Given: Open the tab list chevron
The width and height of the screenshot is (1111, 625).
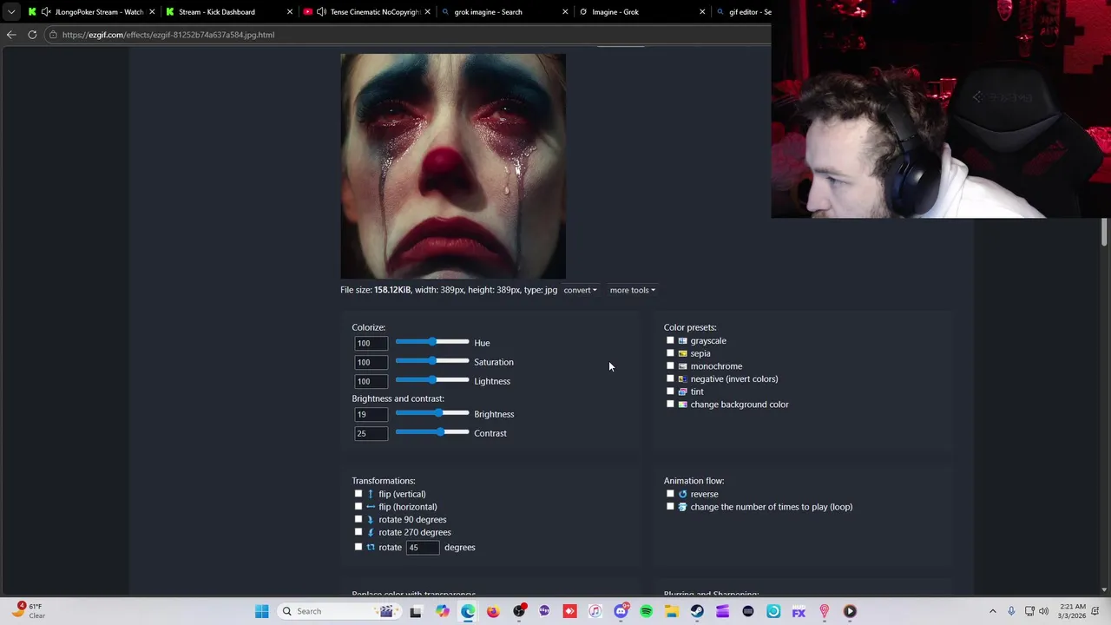Looking at the screenshot, I should pyautogui.click(x=10, y=12).
